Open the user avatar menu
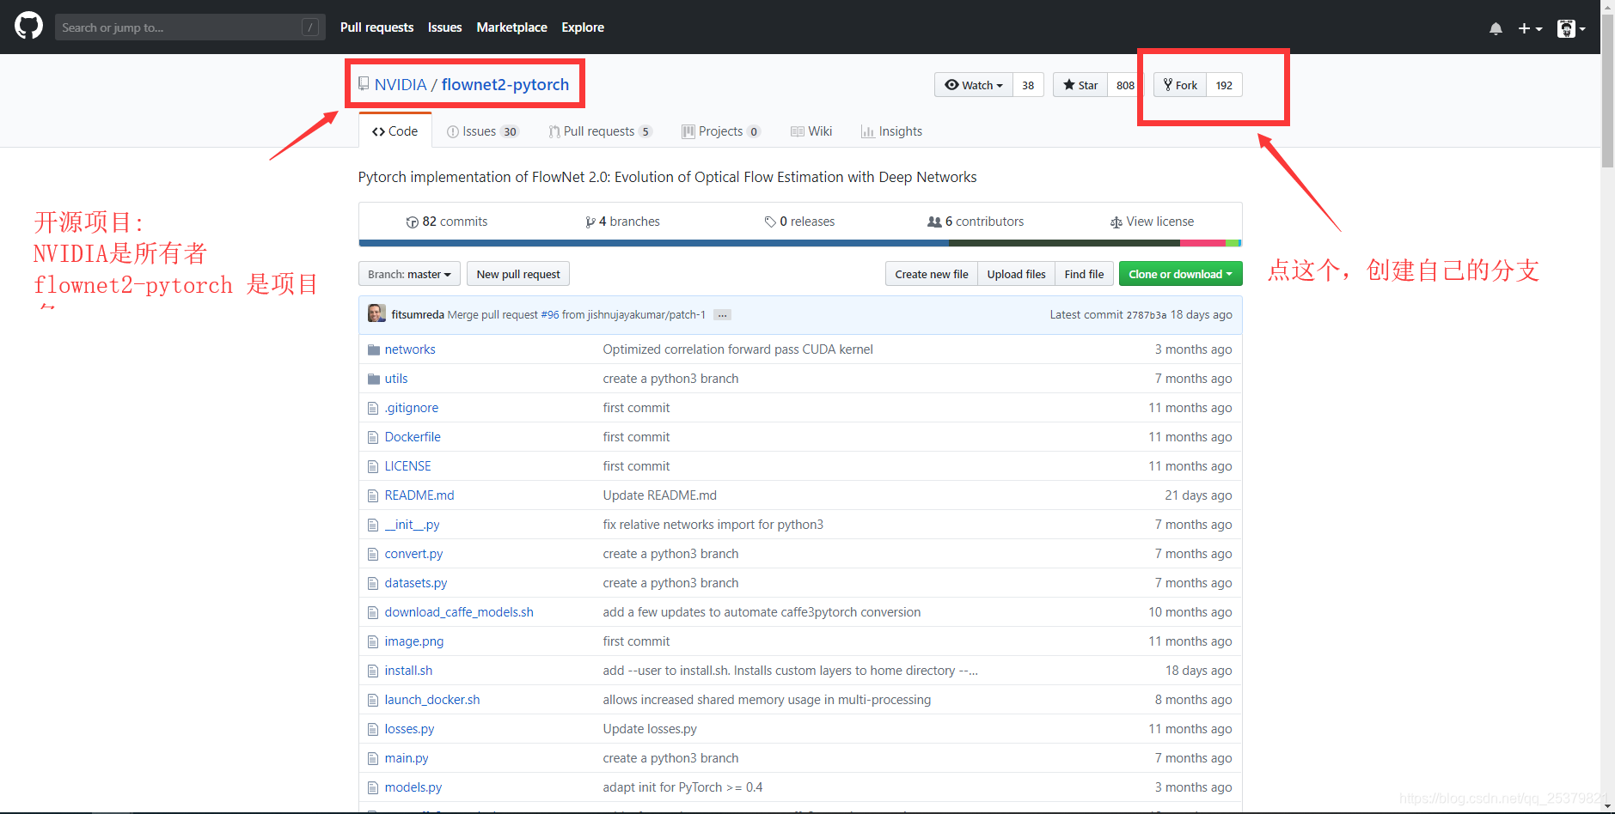Viewport: 1615px width, 814px height. coord(1571,28)
